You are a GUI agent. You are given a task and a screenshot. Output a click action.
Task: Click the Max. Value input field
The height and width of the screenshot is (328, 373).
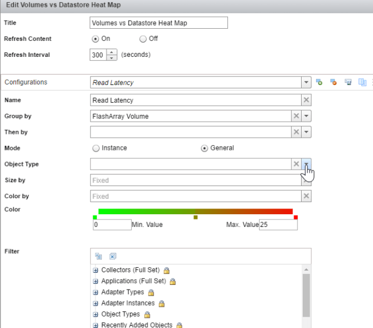coord(278,225)
